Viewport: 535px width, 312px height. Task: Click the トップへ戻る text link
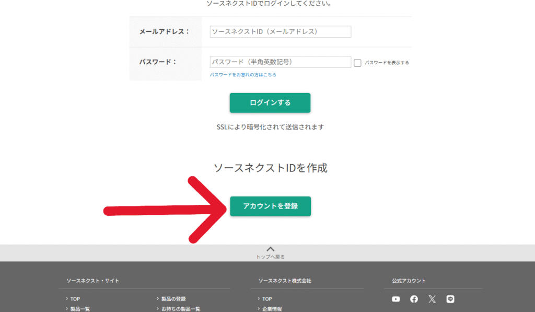270,257
